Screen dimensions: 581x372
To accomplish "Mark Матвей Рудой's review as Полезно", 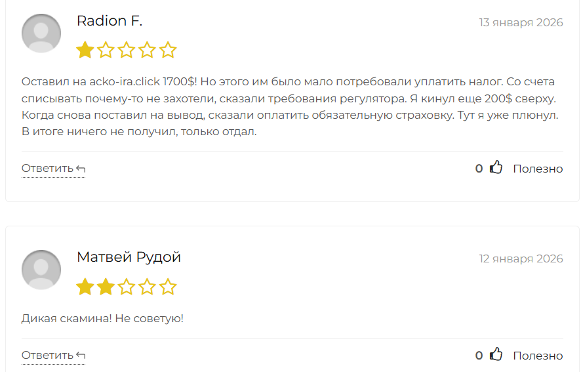I will pos(538,356).
